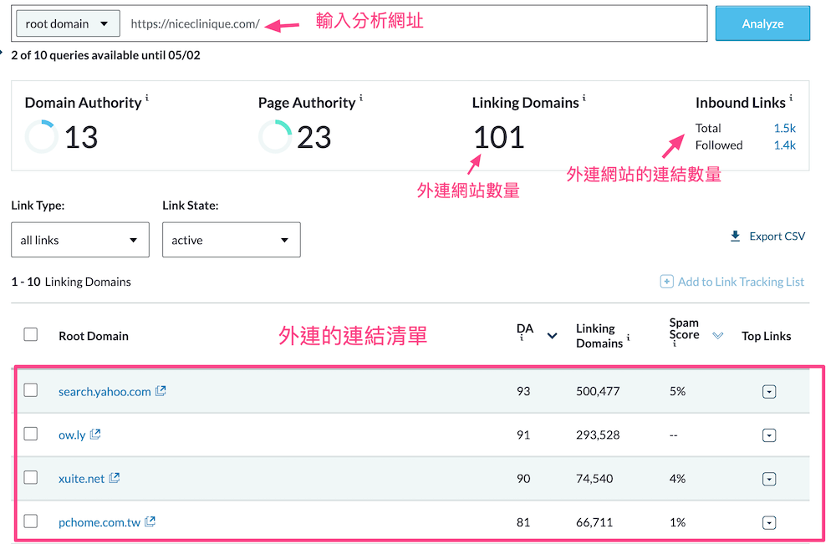Click the 500,477 linking domains value
Viewport: 836px width, 544px height.
[x=598, y=391]
